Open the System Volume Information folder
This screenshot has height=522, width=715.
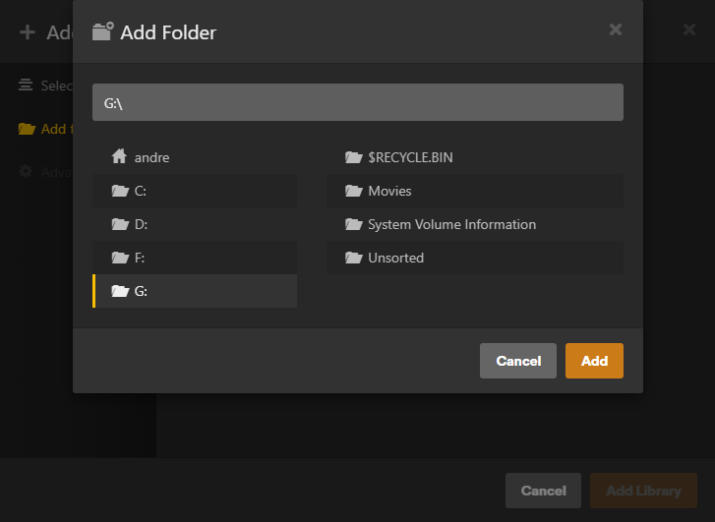(451, 224)
